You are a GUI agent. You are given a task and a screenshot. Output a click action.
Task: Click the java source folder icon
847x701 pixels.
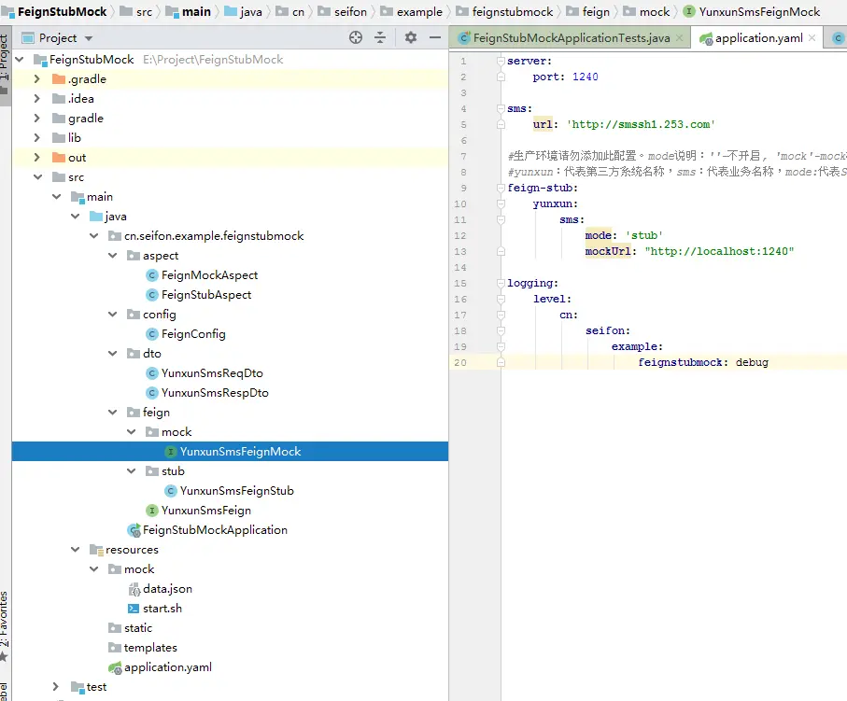(x=96, y=217)
